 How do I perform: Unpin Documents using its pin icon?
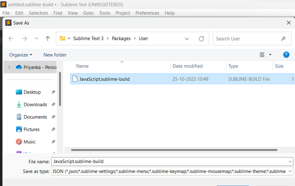coord(53,117)
